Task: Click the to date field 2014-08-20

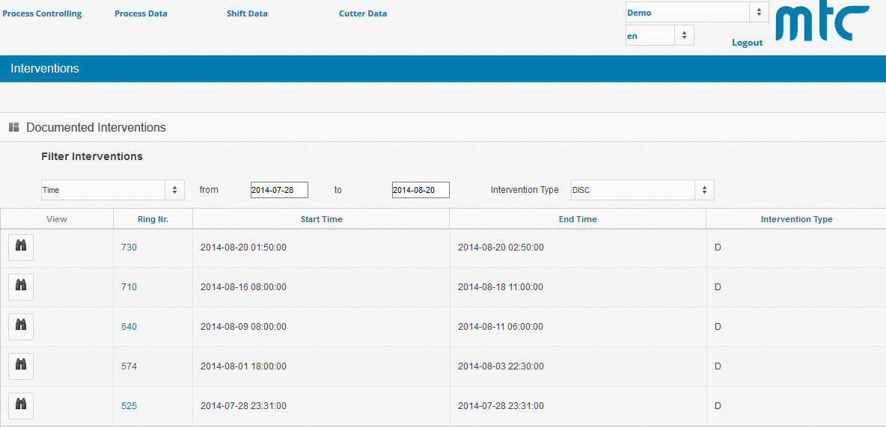Action: pos(421,190)
